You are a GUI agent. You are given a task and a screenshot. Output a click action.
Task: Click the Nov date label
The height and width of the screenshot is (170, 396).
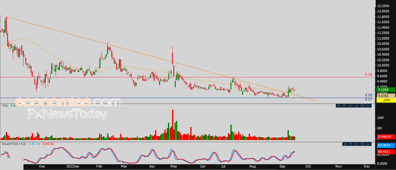pyautogui.click(x=338, y=166)
